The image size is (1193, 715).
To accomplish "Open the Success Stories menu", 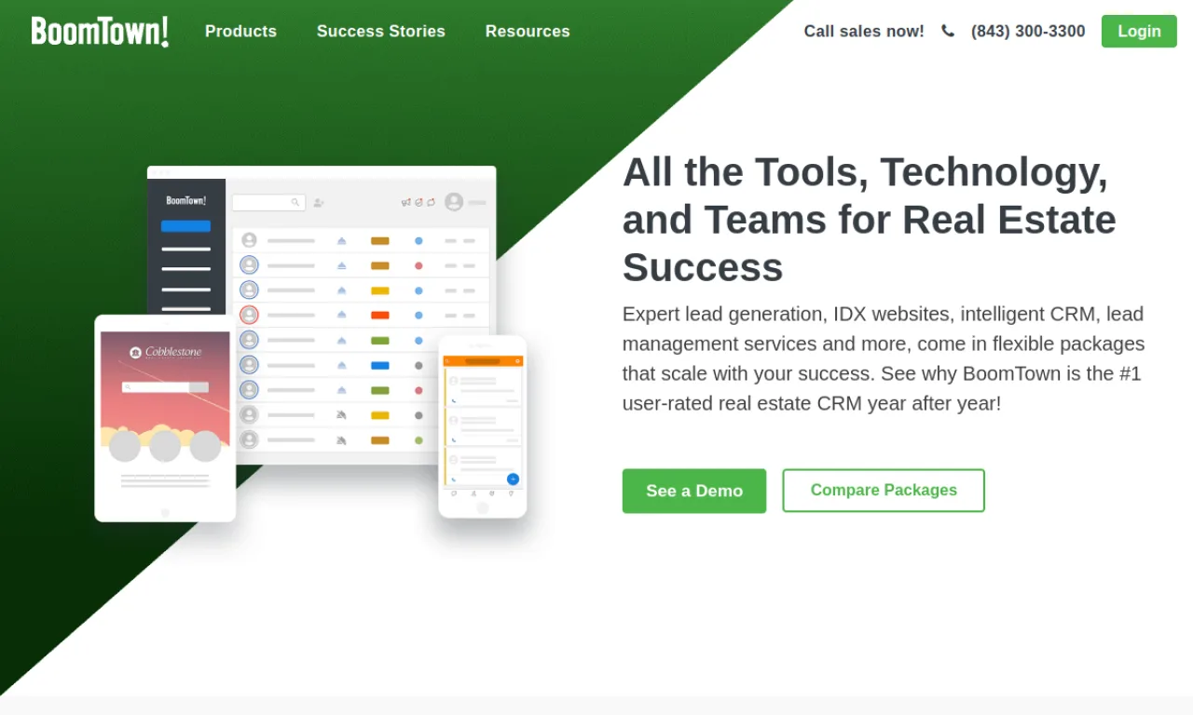I will point(381,31).
